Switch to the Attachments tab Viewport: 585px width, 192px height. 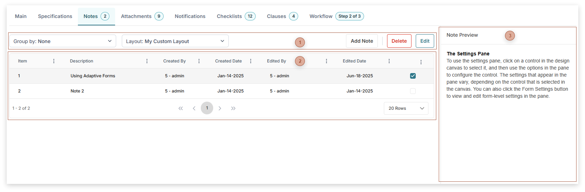coord(142,16)
